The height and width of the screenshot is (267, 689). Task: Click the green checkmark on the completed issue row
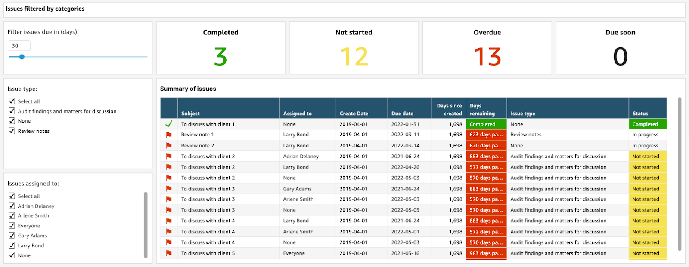tap(169, 124)
